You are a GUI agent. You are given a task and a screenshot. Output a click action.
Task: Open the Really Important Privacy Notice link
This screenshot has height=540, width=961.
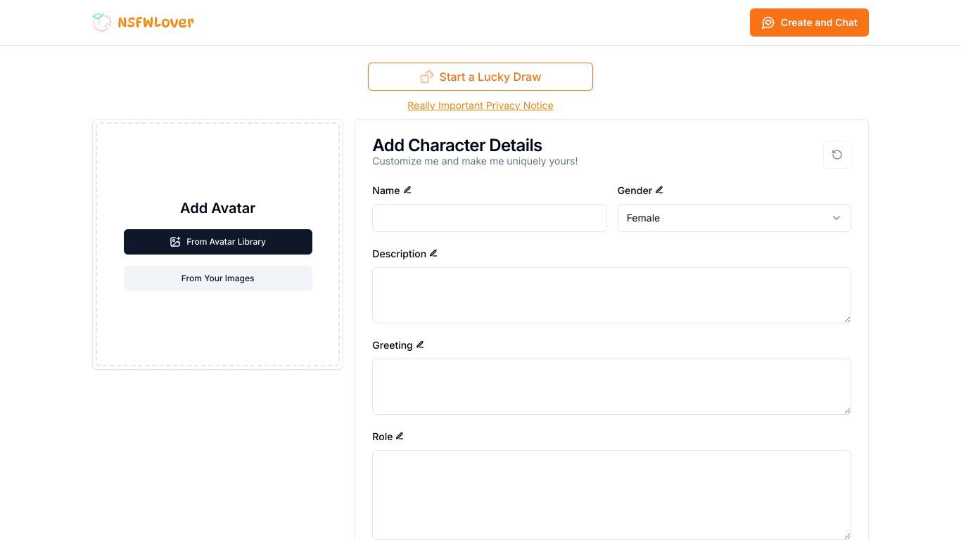coord(480,105)
